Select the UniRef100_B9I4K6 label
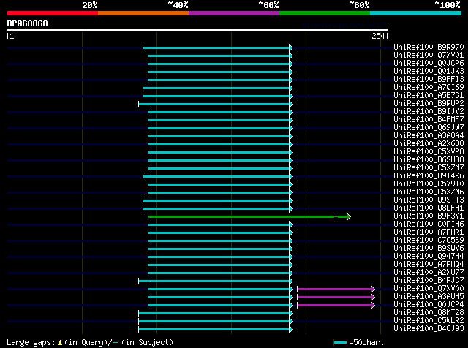This screenshot has width=468, height=348. (429, 175)
